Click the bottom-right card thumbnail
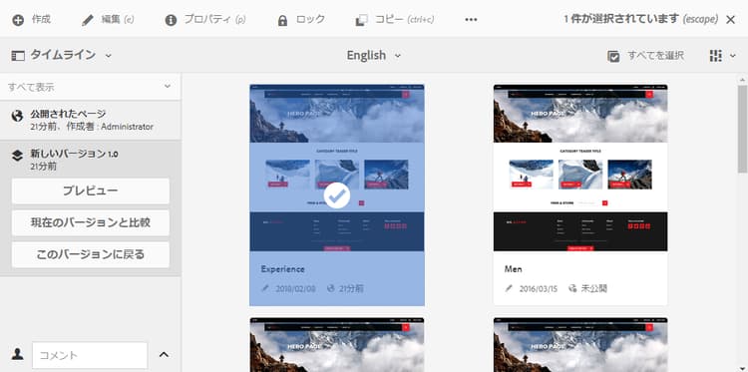The height and width of the screenshot is (372, 748). [x=580, y=345]
